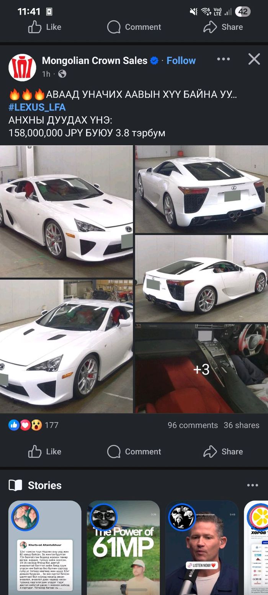Screen dimensions: 268x595
Task: Open the #LEXUS_LFA hashtag
Action: [x=37, y=107]
